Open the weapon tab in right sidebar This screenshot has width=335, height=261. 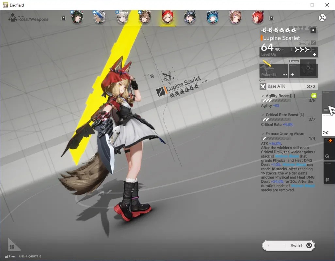click(x=328, y=126)
